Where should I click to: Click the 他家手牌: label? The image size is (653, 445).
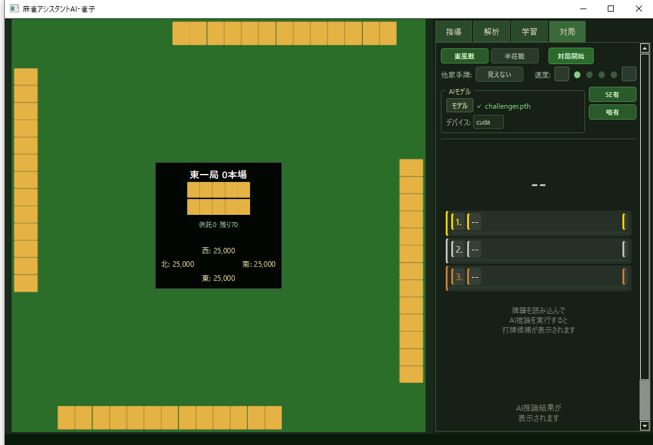click(456, 75)
